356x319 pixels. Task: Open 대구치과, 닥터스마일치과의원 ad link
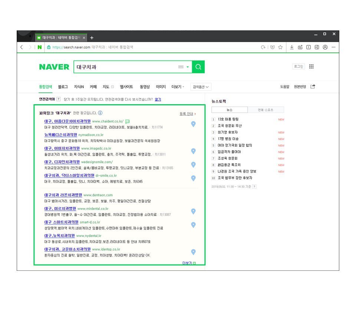click(69, 175)
